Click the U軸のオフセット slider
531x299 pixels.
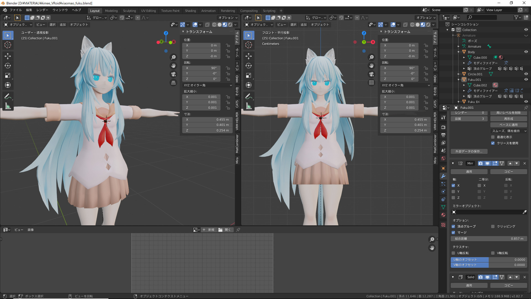pos(489,260)
